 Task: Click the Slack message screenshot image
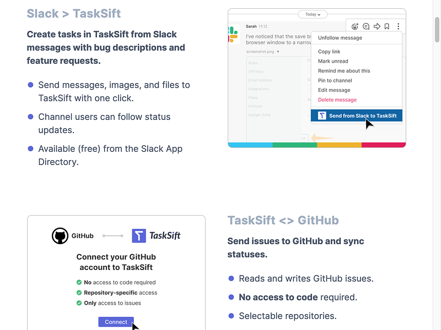[x=316, y=78]
